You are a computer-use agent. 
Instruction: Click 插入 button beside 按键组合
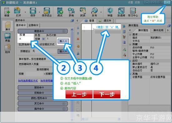pyautogui.click(x=63, y=51)
